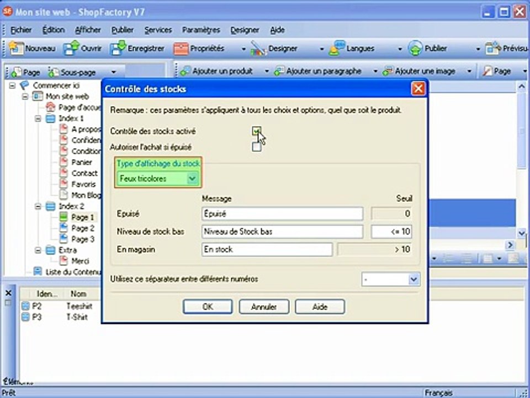
Task: Add a new Page via toolbar icon
Action: coord(16,72)
